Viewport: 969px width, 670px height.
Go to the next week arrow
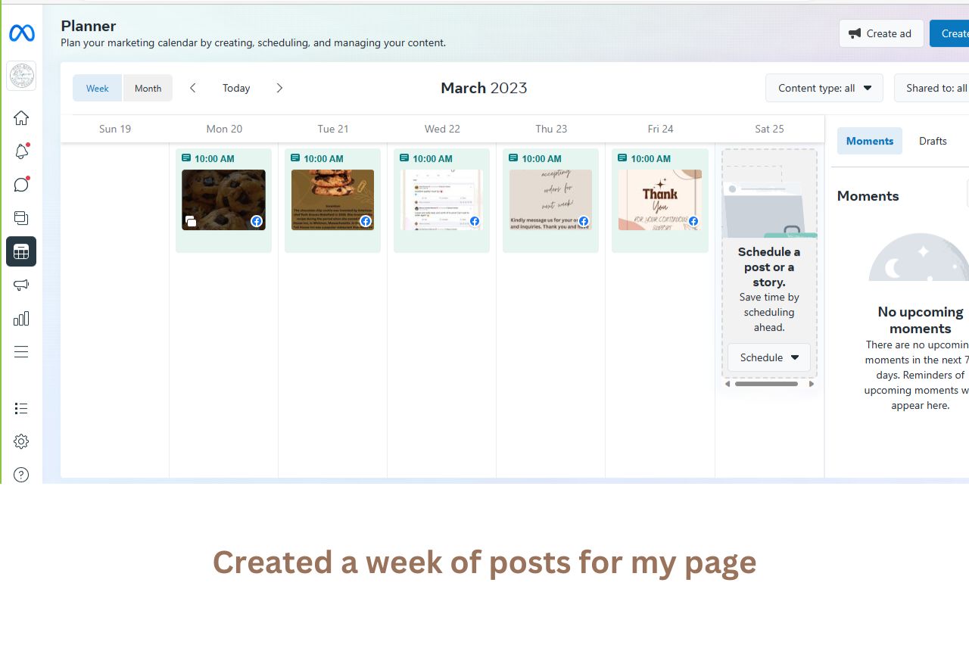279,88
